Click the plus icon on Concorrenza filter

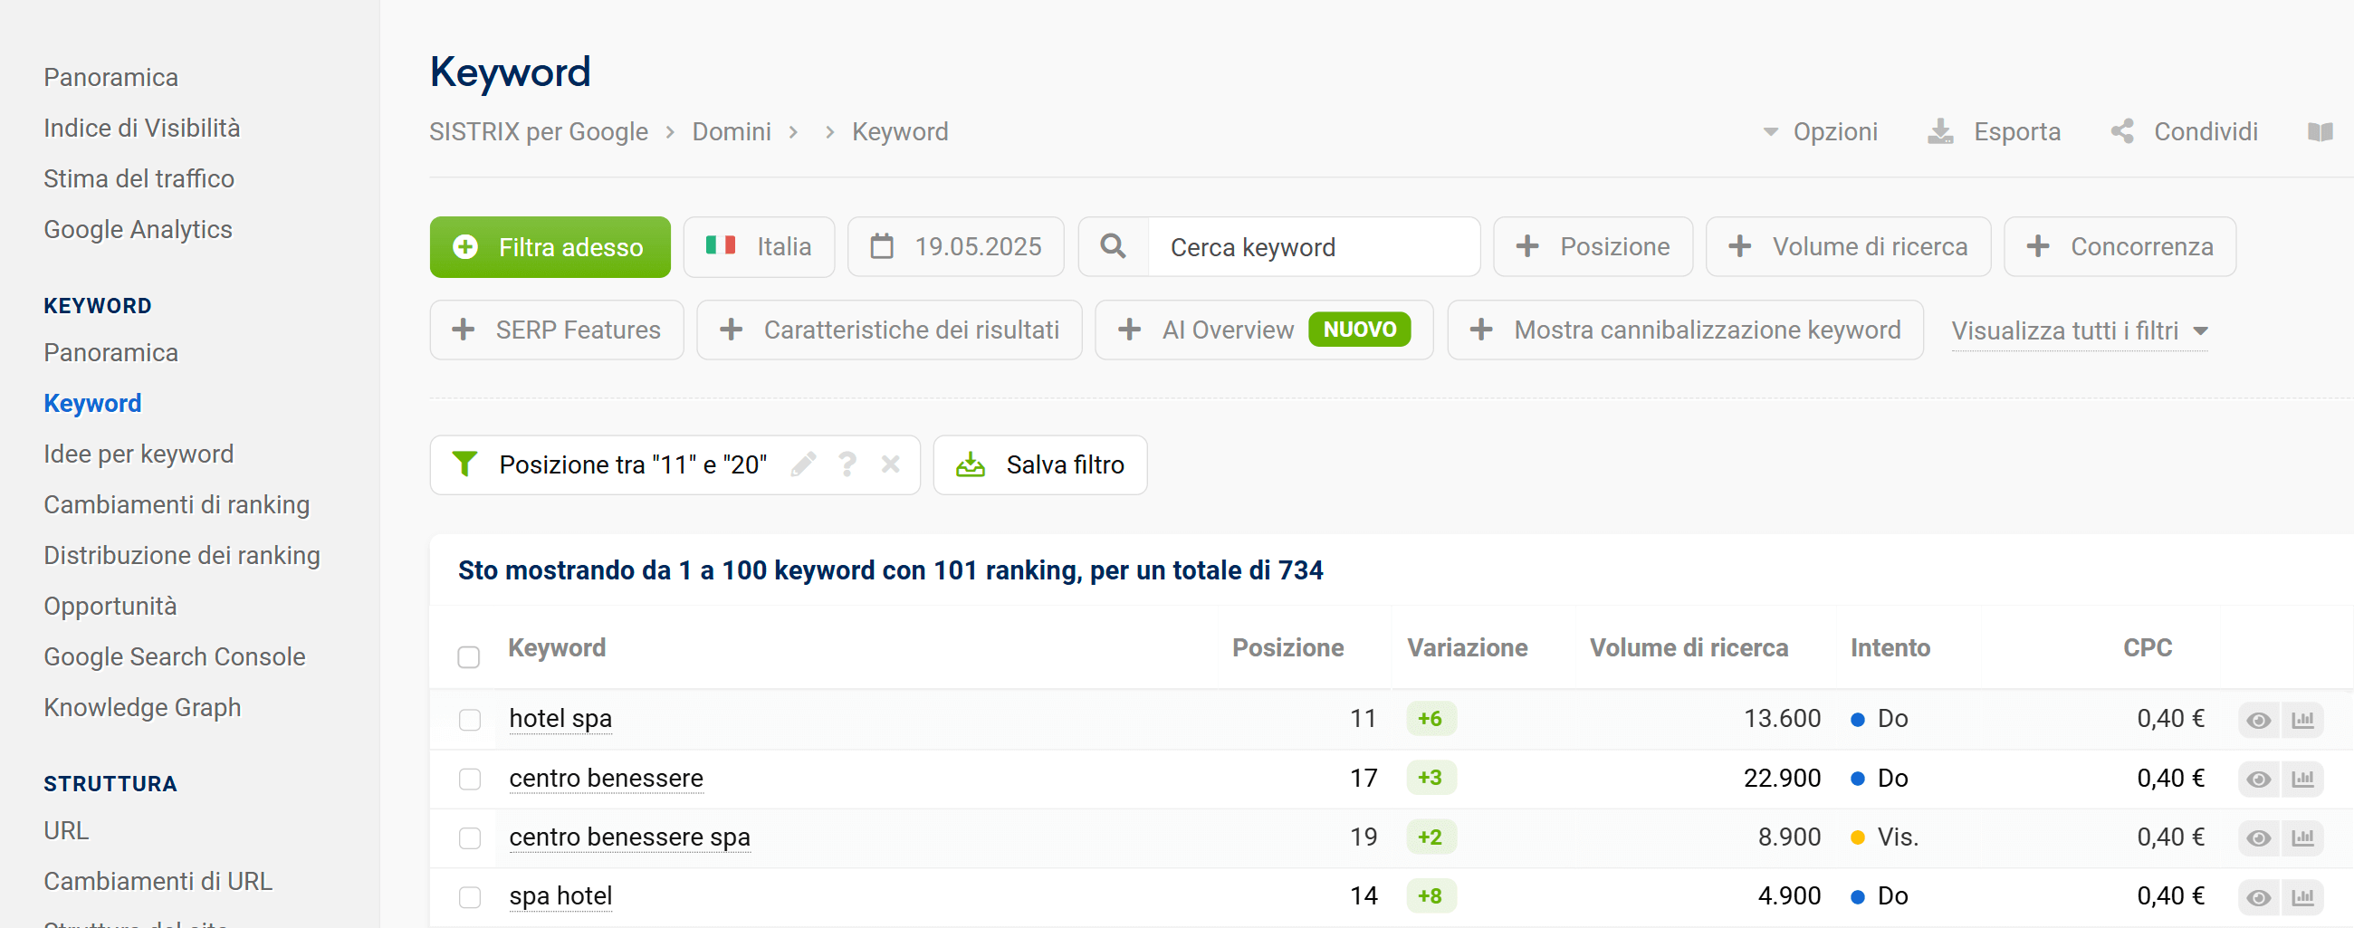click(x=2038, y=246)
